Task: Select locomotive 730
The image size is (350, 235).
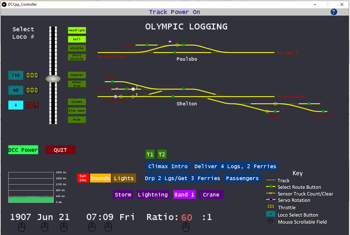Action: click(15, 75)
